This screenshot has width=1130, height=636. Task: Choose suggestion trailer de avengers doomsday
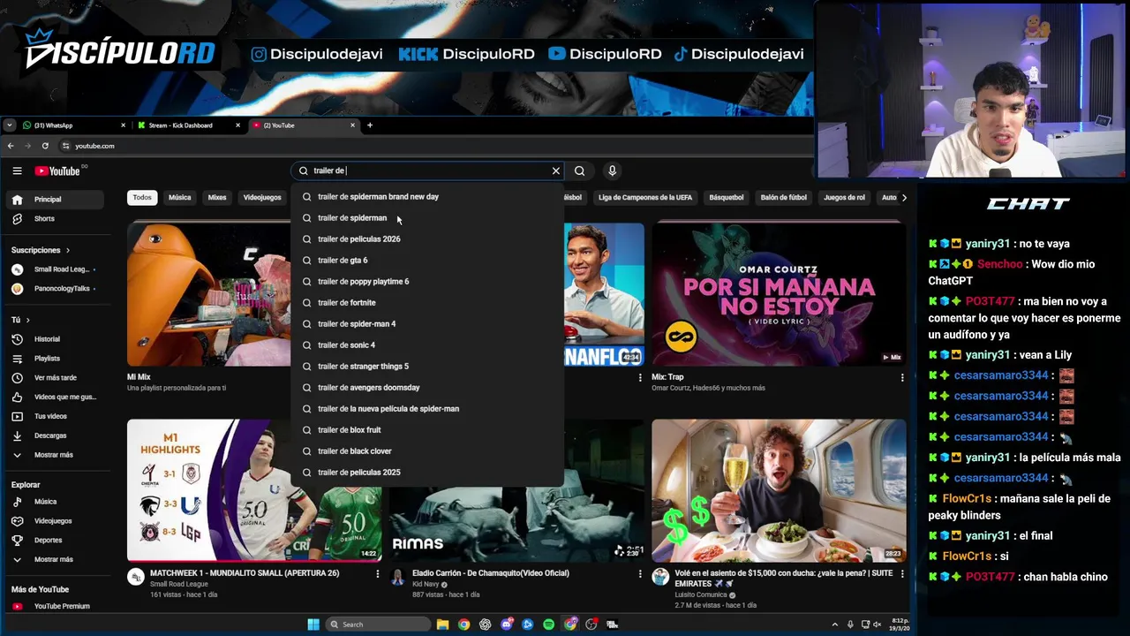tap(427, 388)
